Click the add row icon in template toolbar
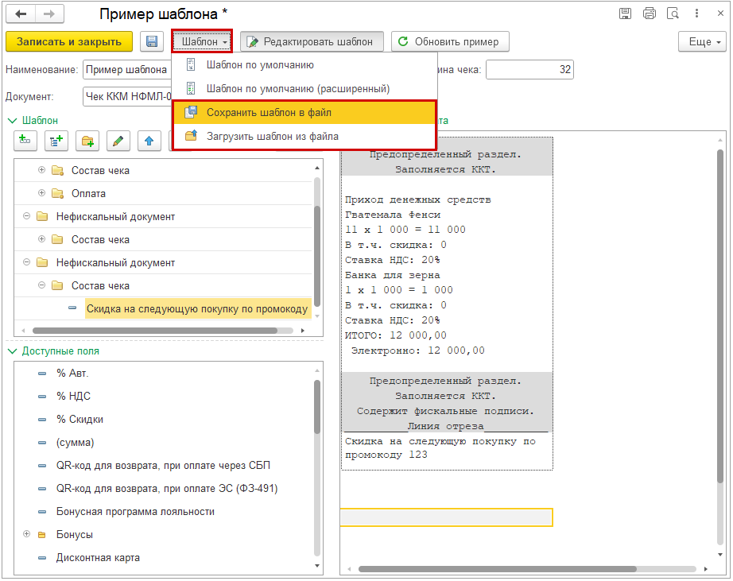The width and height of the screenshot is (733, 581). point(25,140)
